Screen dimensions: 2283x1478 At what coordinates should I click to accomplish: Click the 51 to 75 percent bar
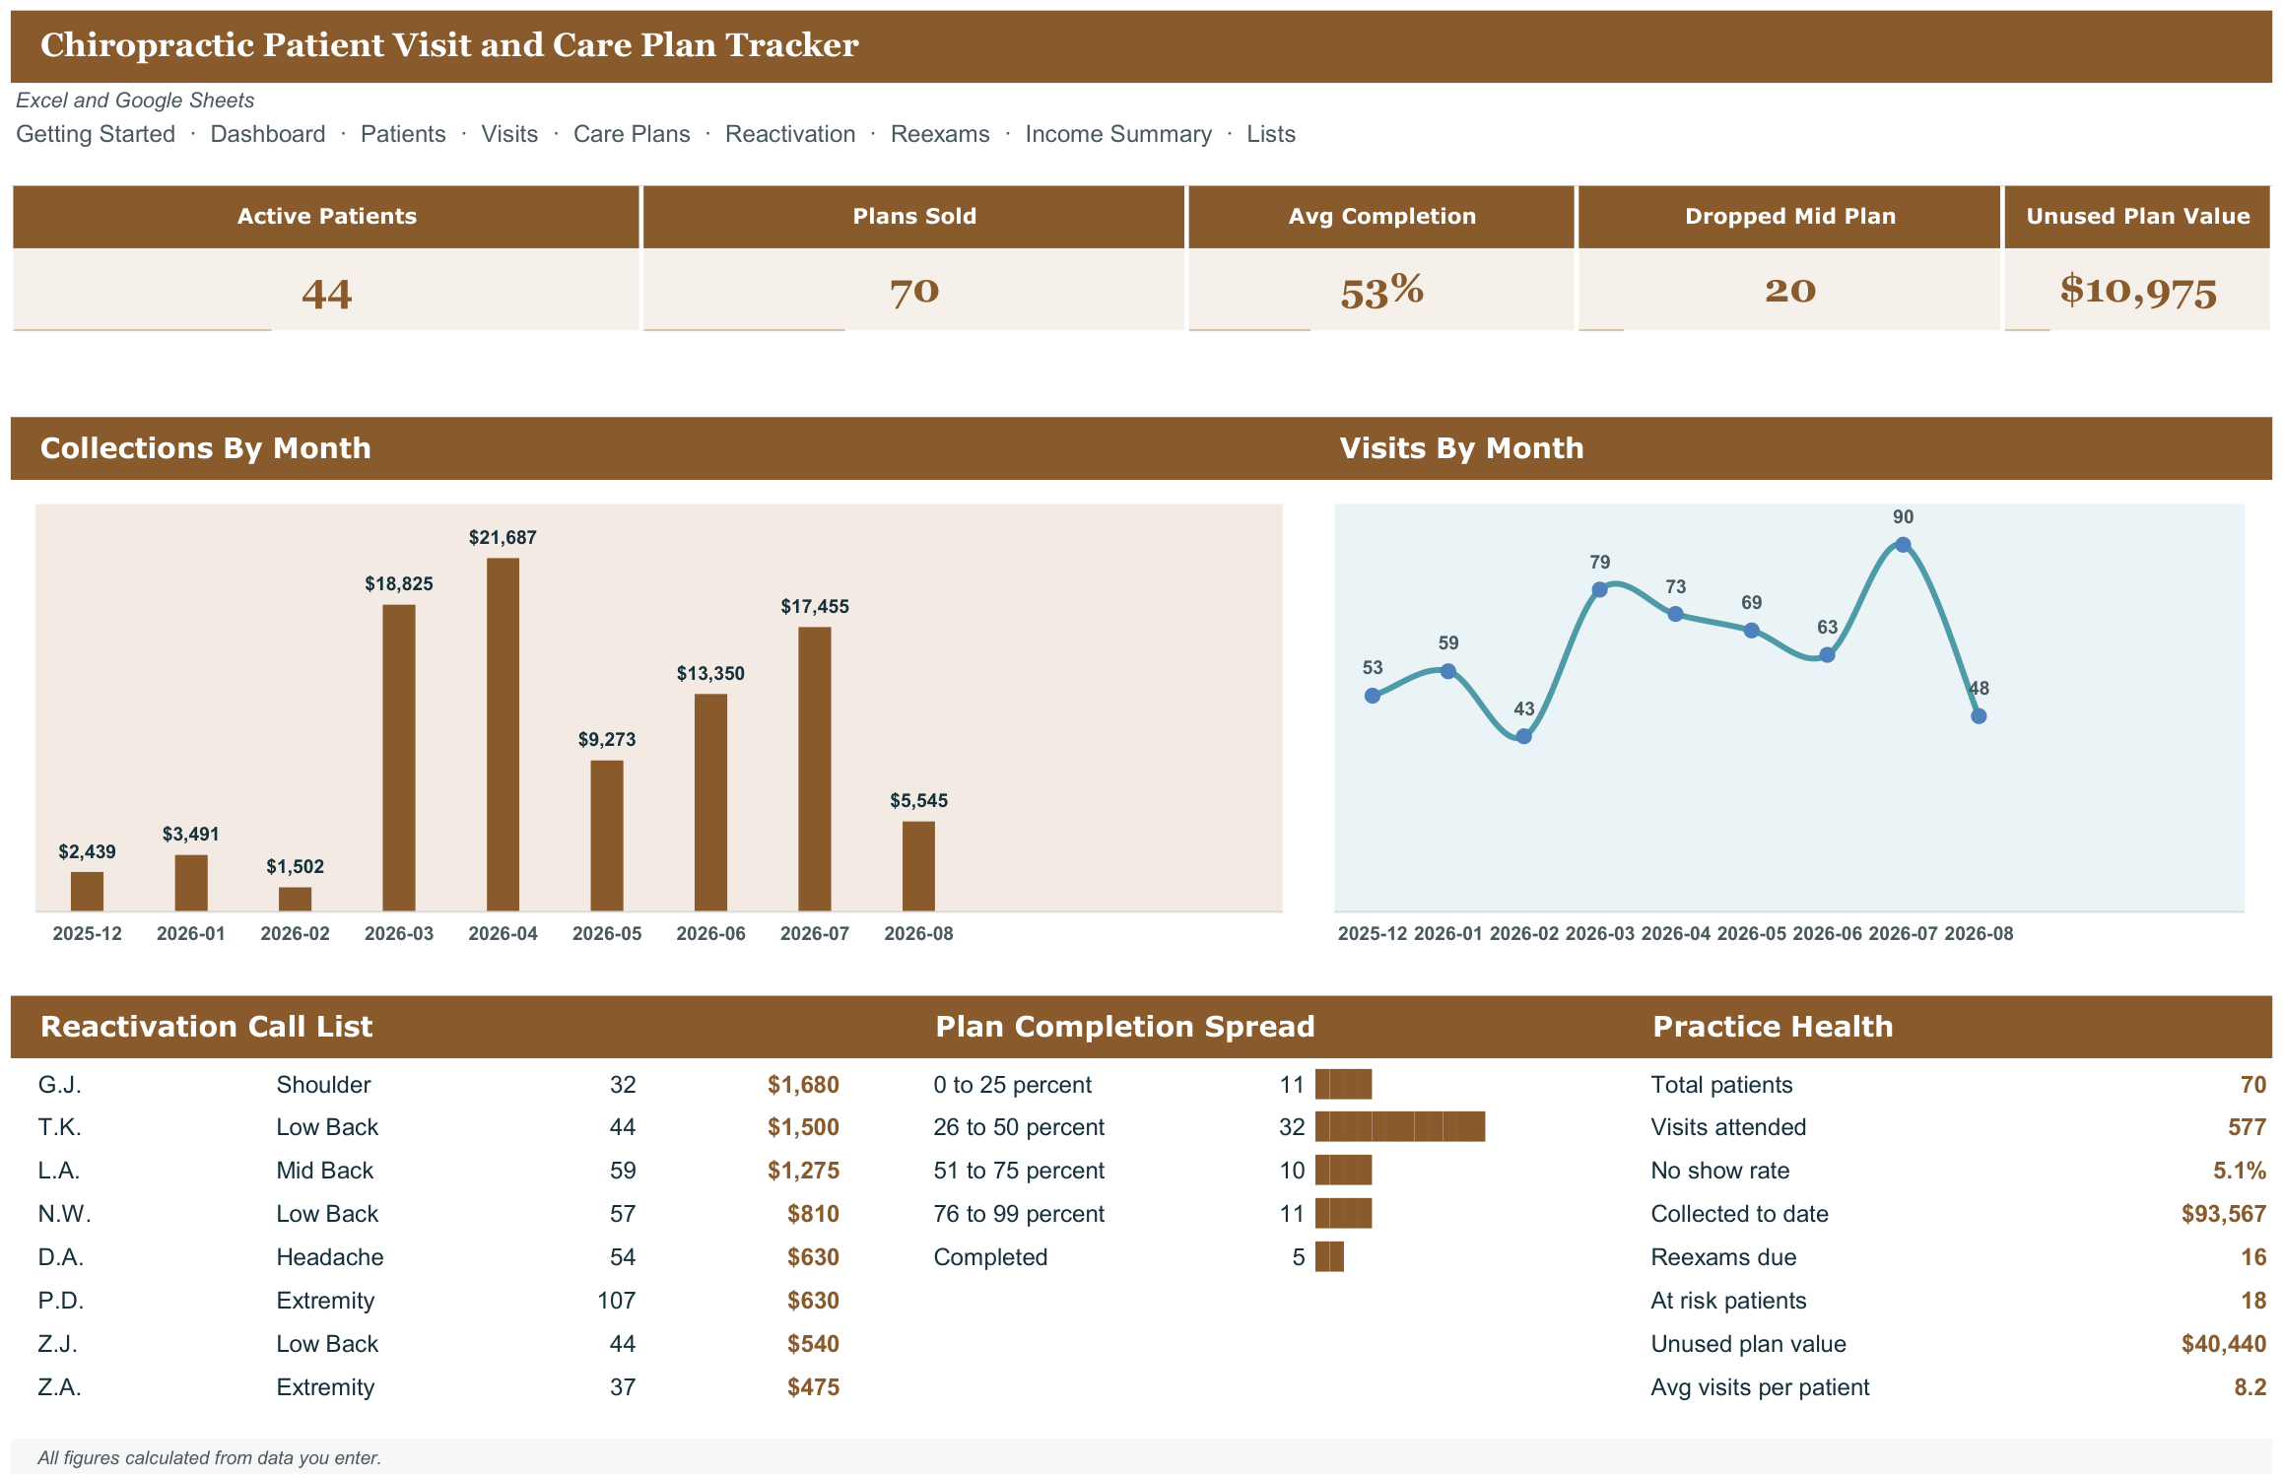pyautogui.click(x=1343, y=1170)
